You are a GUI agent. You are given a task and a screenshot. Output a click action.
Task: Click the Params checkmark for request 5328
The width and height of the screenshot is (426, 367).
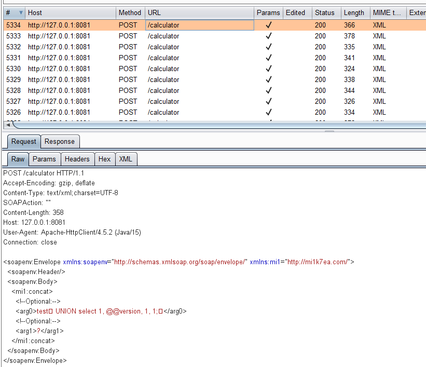coord(268,90)
